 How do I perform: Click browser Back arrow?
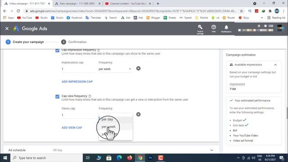pyautogui.click(x=5, y=11)
